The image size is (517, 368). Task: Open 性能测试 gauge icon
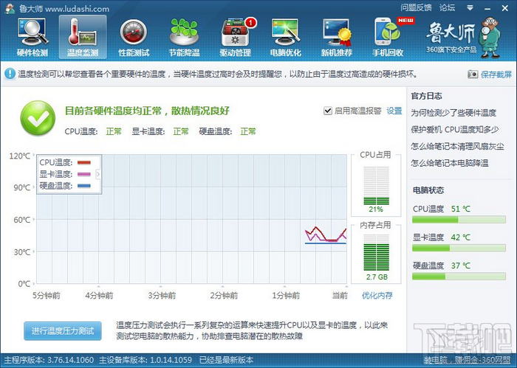pos(134,32)
